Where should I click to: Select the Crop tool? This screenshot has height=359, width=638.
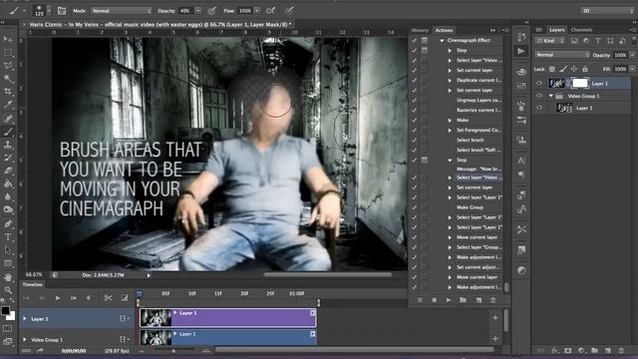coord(8,91)
